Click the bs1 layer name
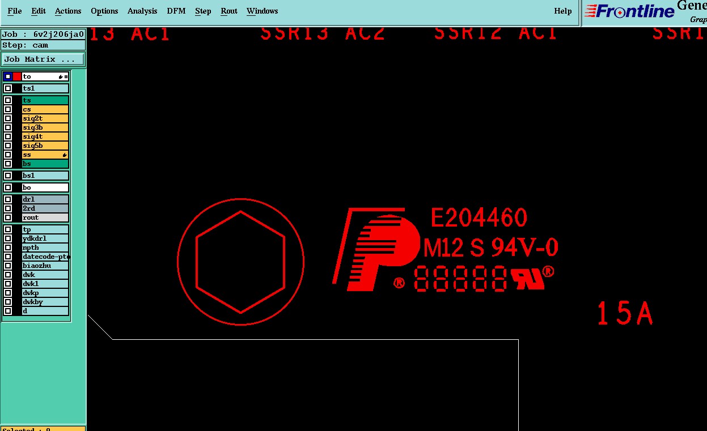The width and height of the screenshot is (707, 431). pyautogui.click(x=45, y=176)
